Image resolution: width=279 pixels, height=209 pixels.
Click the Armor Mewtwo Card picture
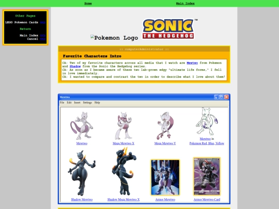point(207,176)
